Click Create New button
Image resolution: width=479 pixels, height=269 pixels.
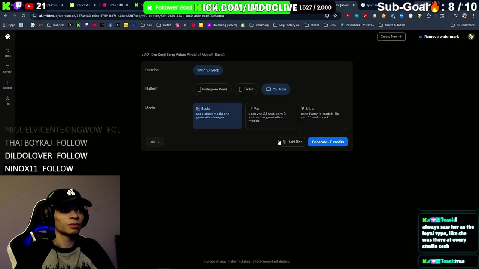click(x=391, y=37)
